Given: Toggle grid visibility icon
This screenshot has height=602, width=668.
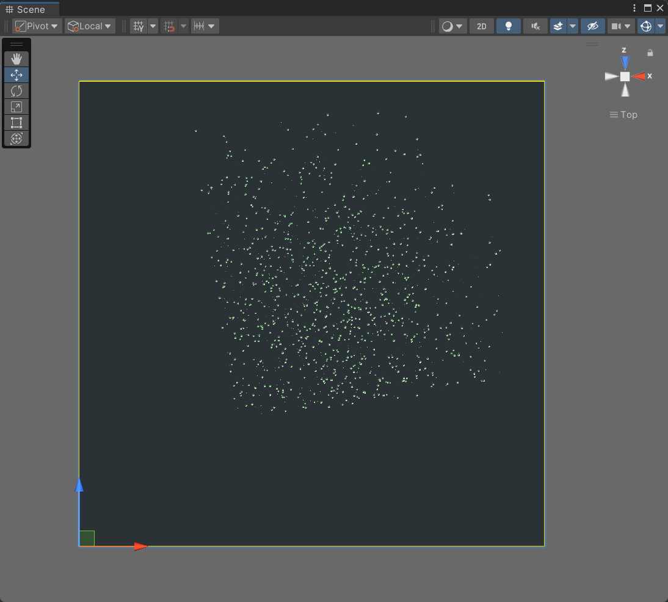Looking at the screenshot, I should coord(139,26).
